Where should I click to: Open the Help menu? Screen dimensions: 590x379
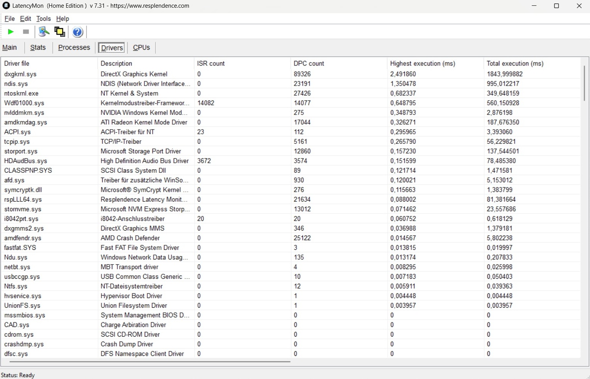pos(63,19)
